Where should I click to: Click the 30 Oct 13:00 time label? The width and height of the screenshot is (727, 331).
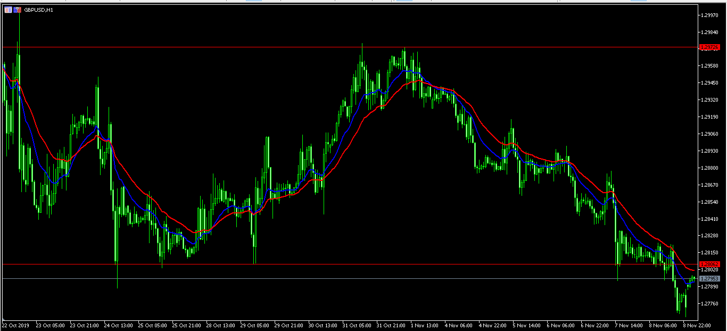323,325
